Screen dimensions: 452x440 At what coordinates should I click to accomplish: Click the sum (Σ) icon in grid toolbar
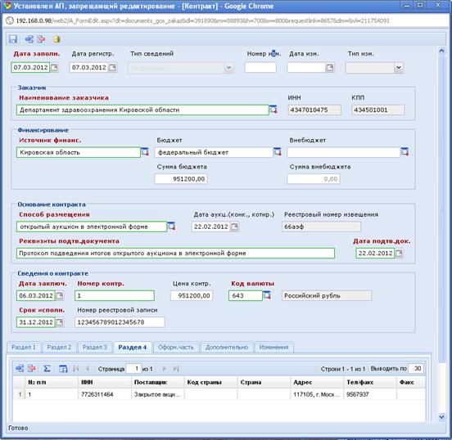[47, 368]
